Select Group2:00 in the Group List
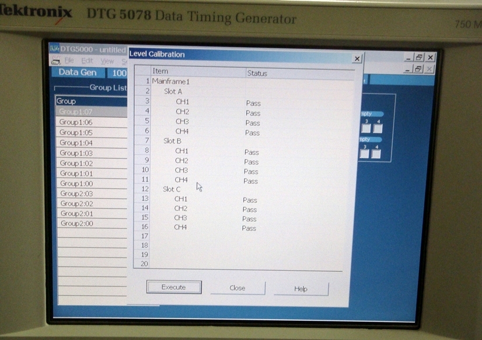482x340 pixels. click(x=92, y=224)
